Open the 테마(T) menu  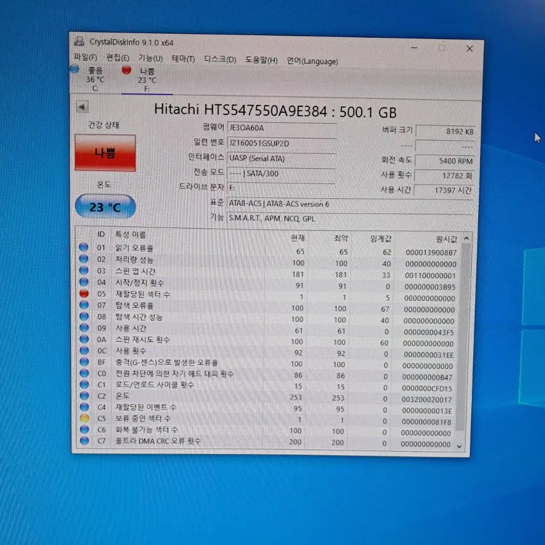183,59
